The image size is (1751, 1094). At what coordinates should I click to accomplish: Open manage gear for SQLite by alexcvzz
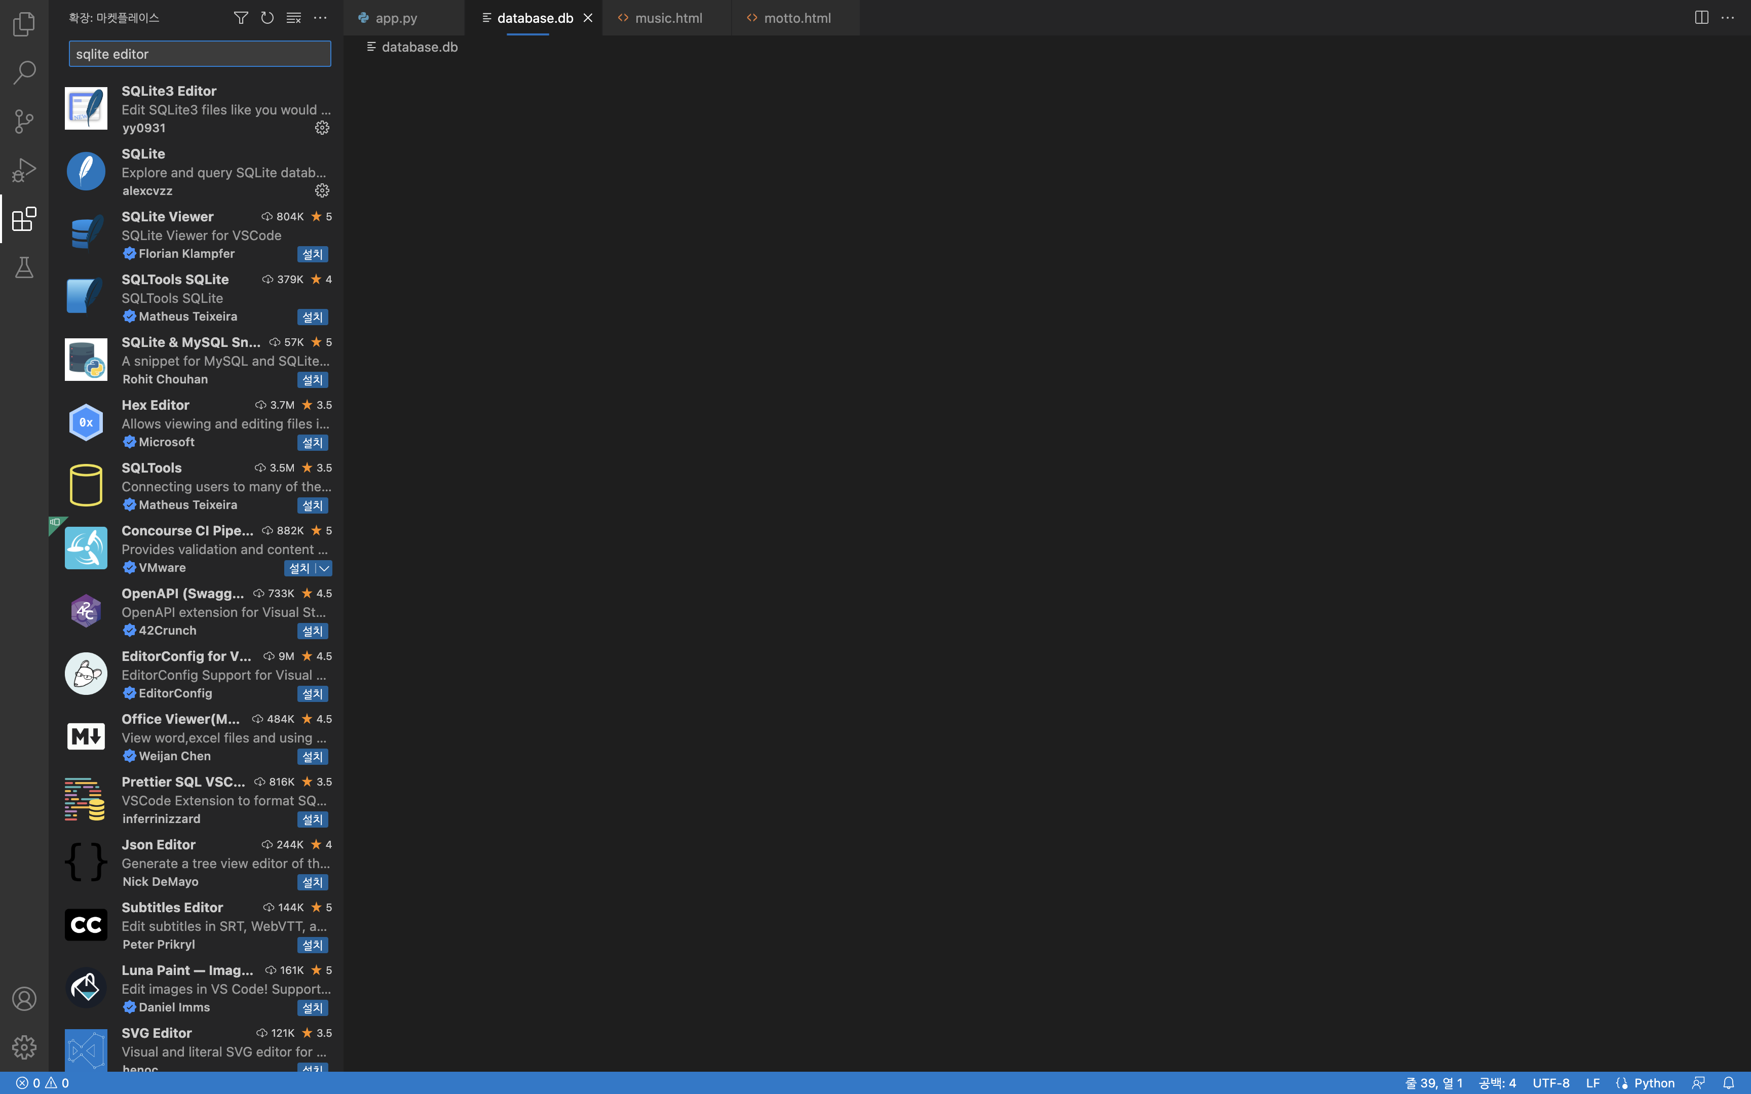(322, 190)
